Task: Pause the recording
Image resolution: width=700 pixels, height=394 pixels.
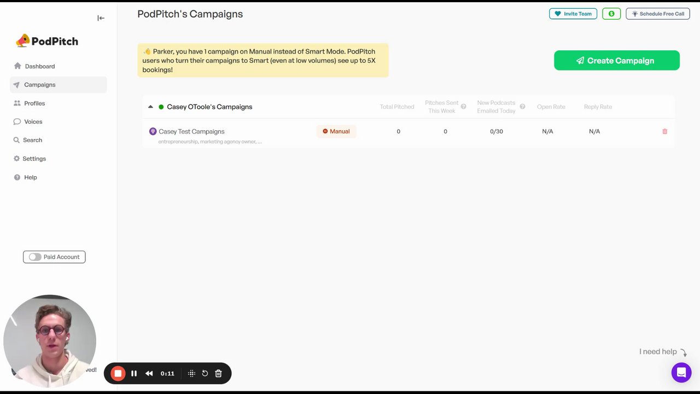Action: pyautogui.click(x=134, y=373)
